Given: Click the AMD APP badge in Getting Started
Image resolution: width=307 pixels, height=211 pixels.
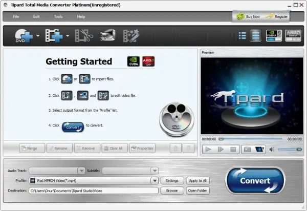Looking at the screenshot, I should [148, 61].
